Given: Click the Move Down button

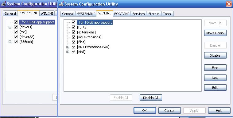Looking at the screenshot, I should tap(215, 33).
